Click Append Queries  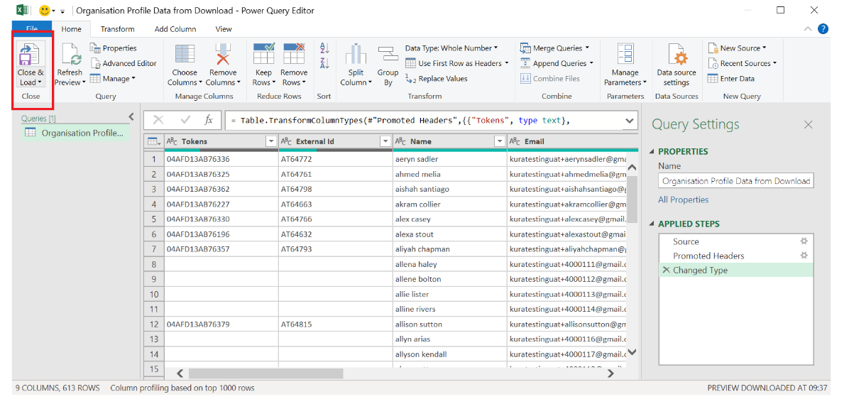[x=557, y=63]
